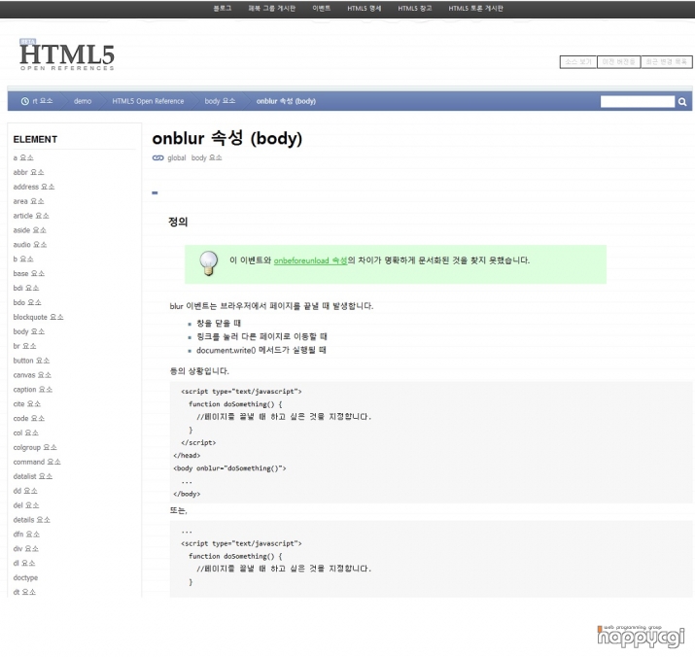Open 블로그 in the top menu
The height and width of the screenshot is (657, 695).
tap(223, 8)
